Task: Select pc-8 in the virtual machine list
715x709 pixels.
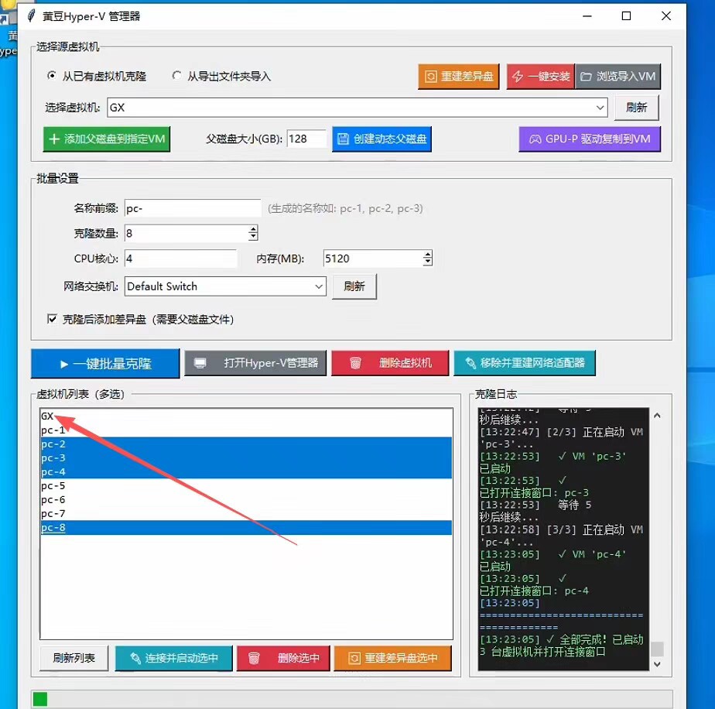Action: pyautogui.click(x=246, y=527)
